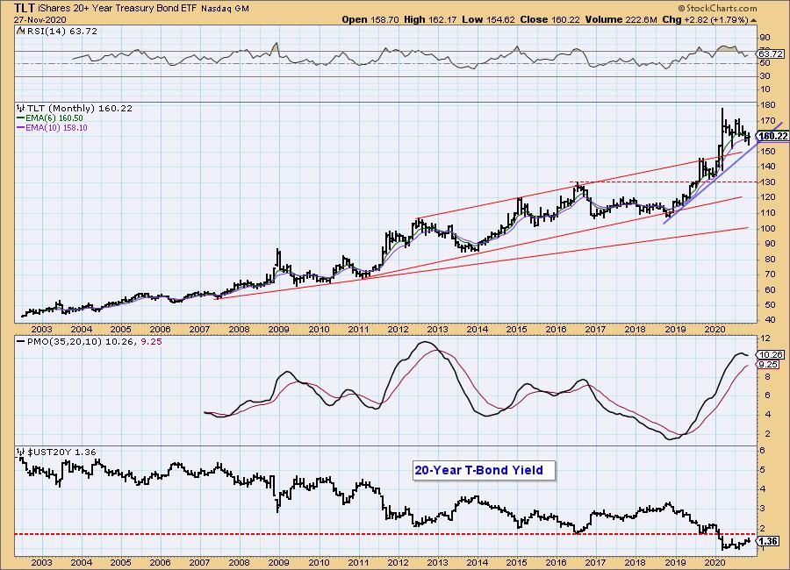Click the Close 160.22 value in the header
Viewport: 790px width, 570px height.
click(x=549, y=19)
